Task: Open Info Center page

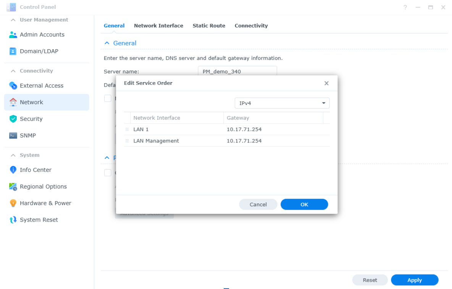Action: coord(47,170)
